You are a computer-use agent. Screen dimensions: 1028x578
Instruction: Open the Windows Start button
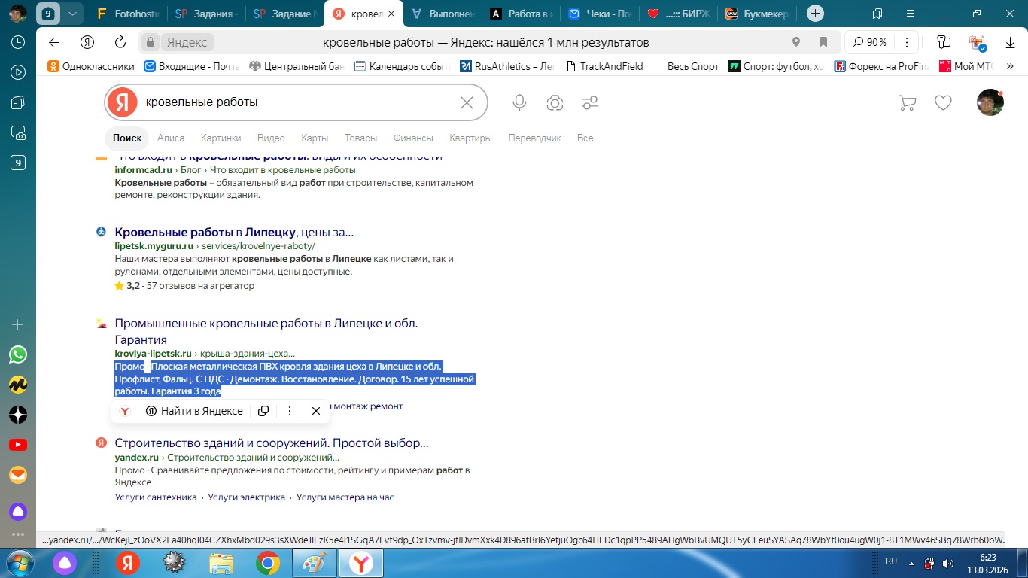[x=18, y=562]
